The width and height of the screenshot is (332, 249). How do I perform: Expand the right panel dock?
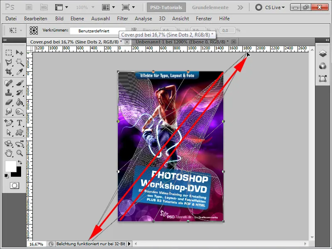pos(327,40)
